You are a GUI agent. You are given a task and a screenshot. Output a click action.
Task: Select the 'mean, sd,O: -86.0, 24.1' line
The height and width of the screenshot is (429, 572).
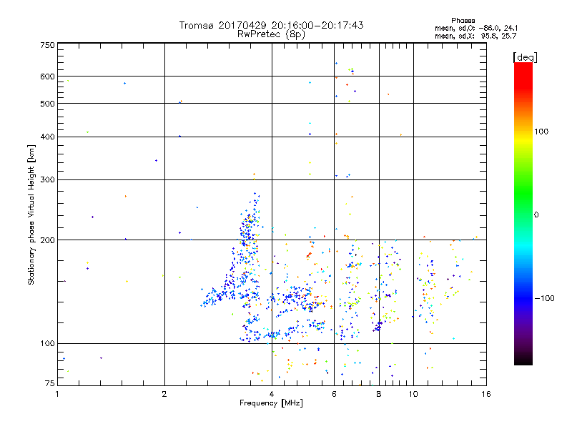476,28
